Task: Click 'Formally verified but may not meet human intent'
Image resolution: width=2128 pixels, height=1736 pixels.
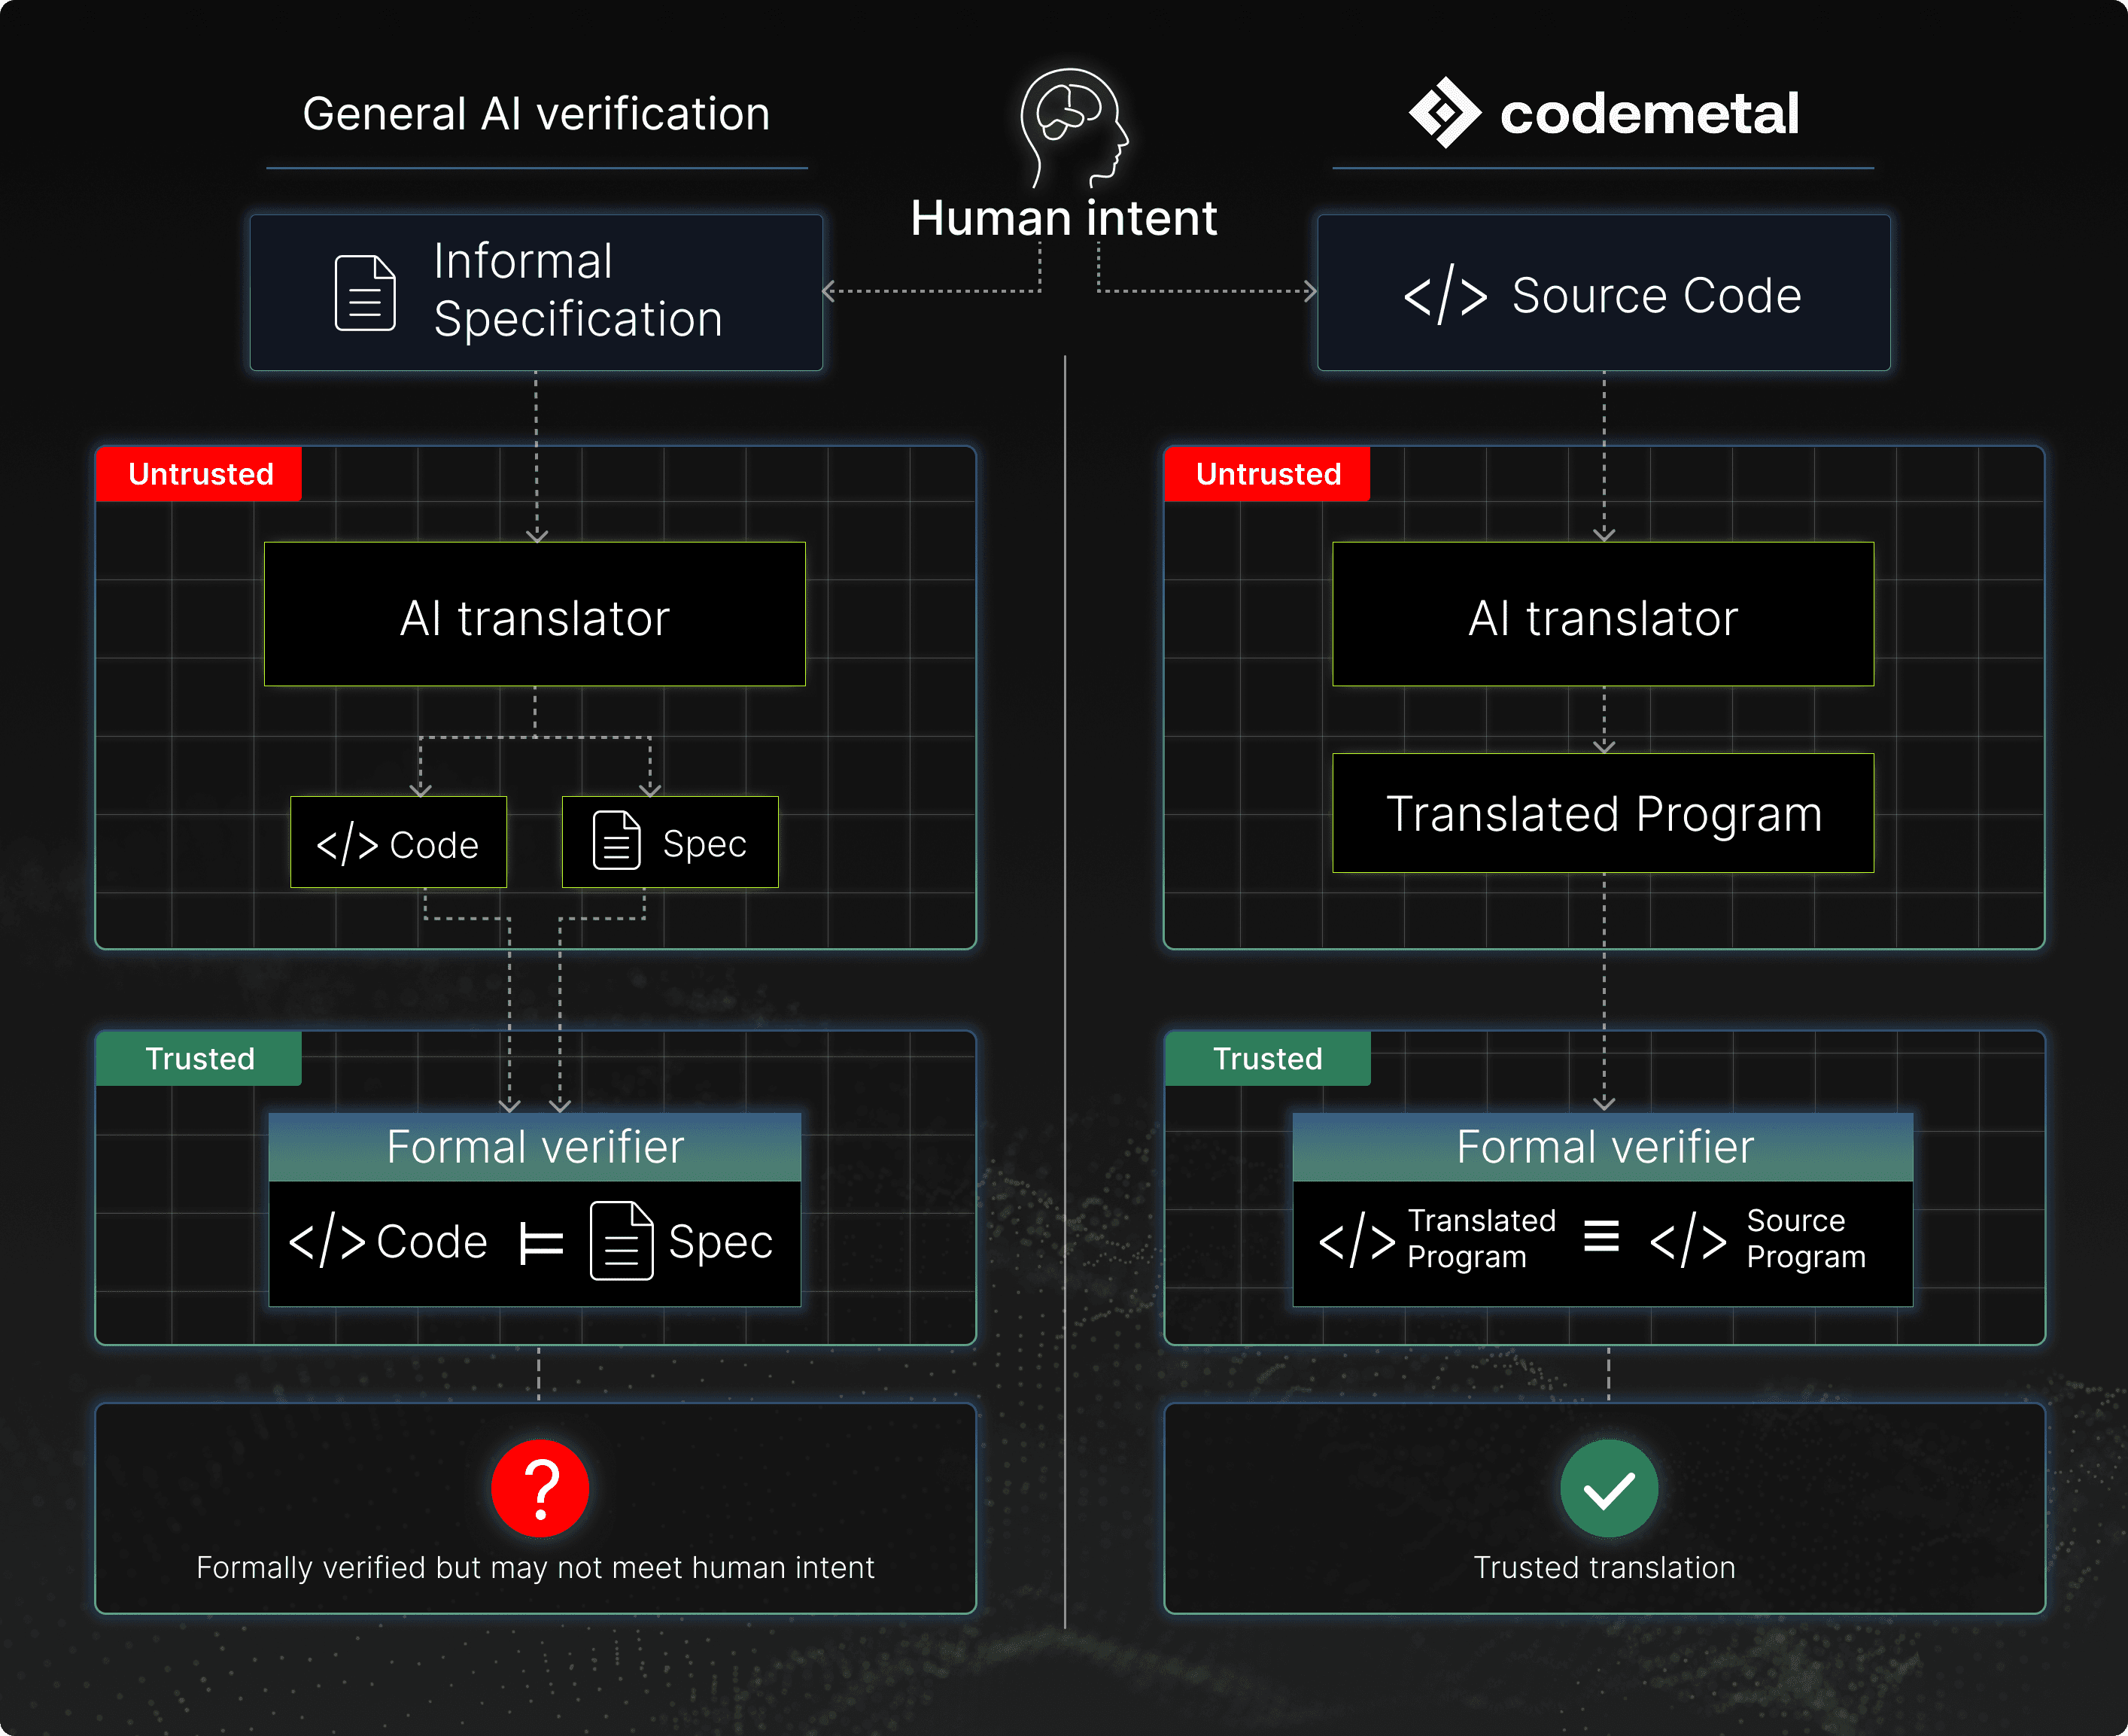Action: [536, 1567]
